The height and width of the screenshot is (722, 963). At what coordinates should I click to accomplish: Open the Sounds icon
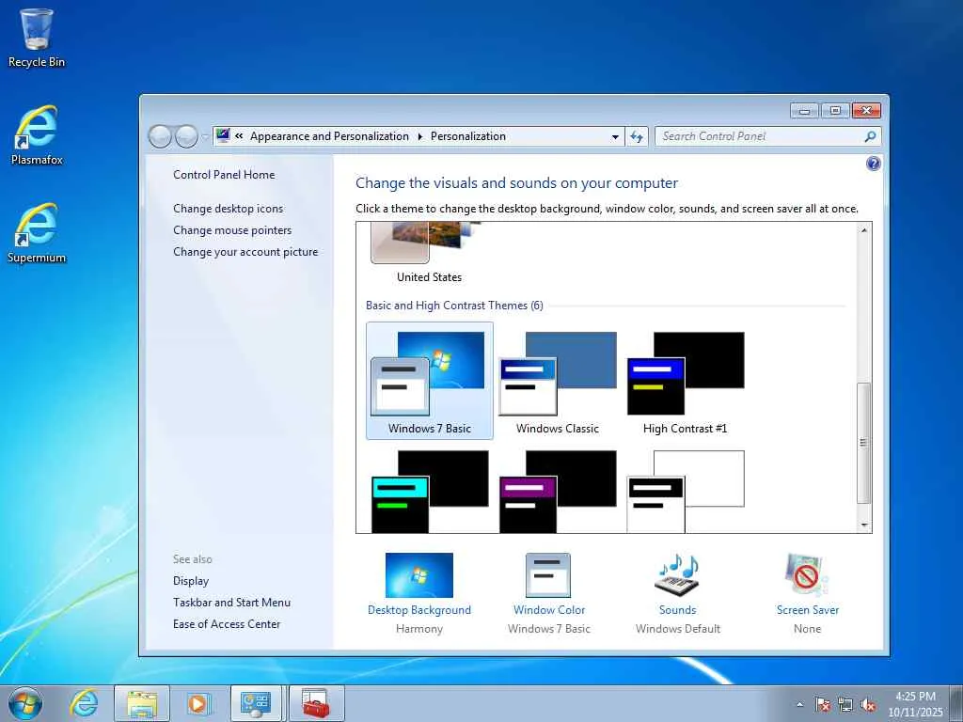677,575
